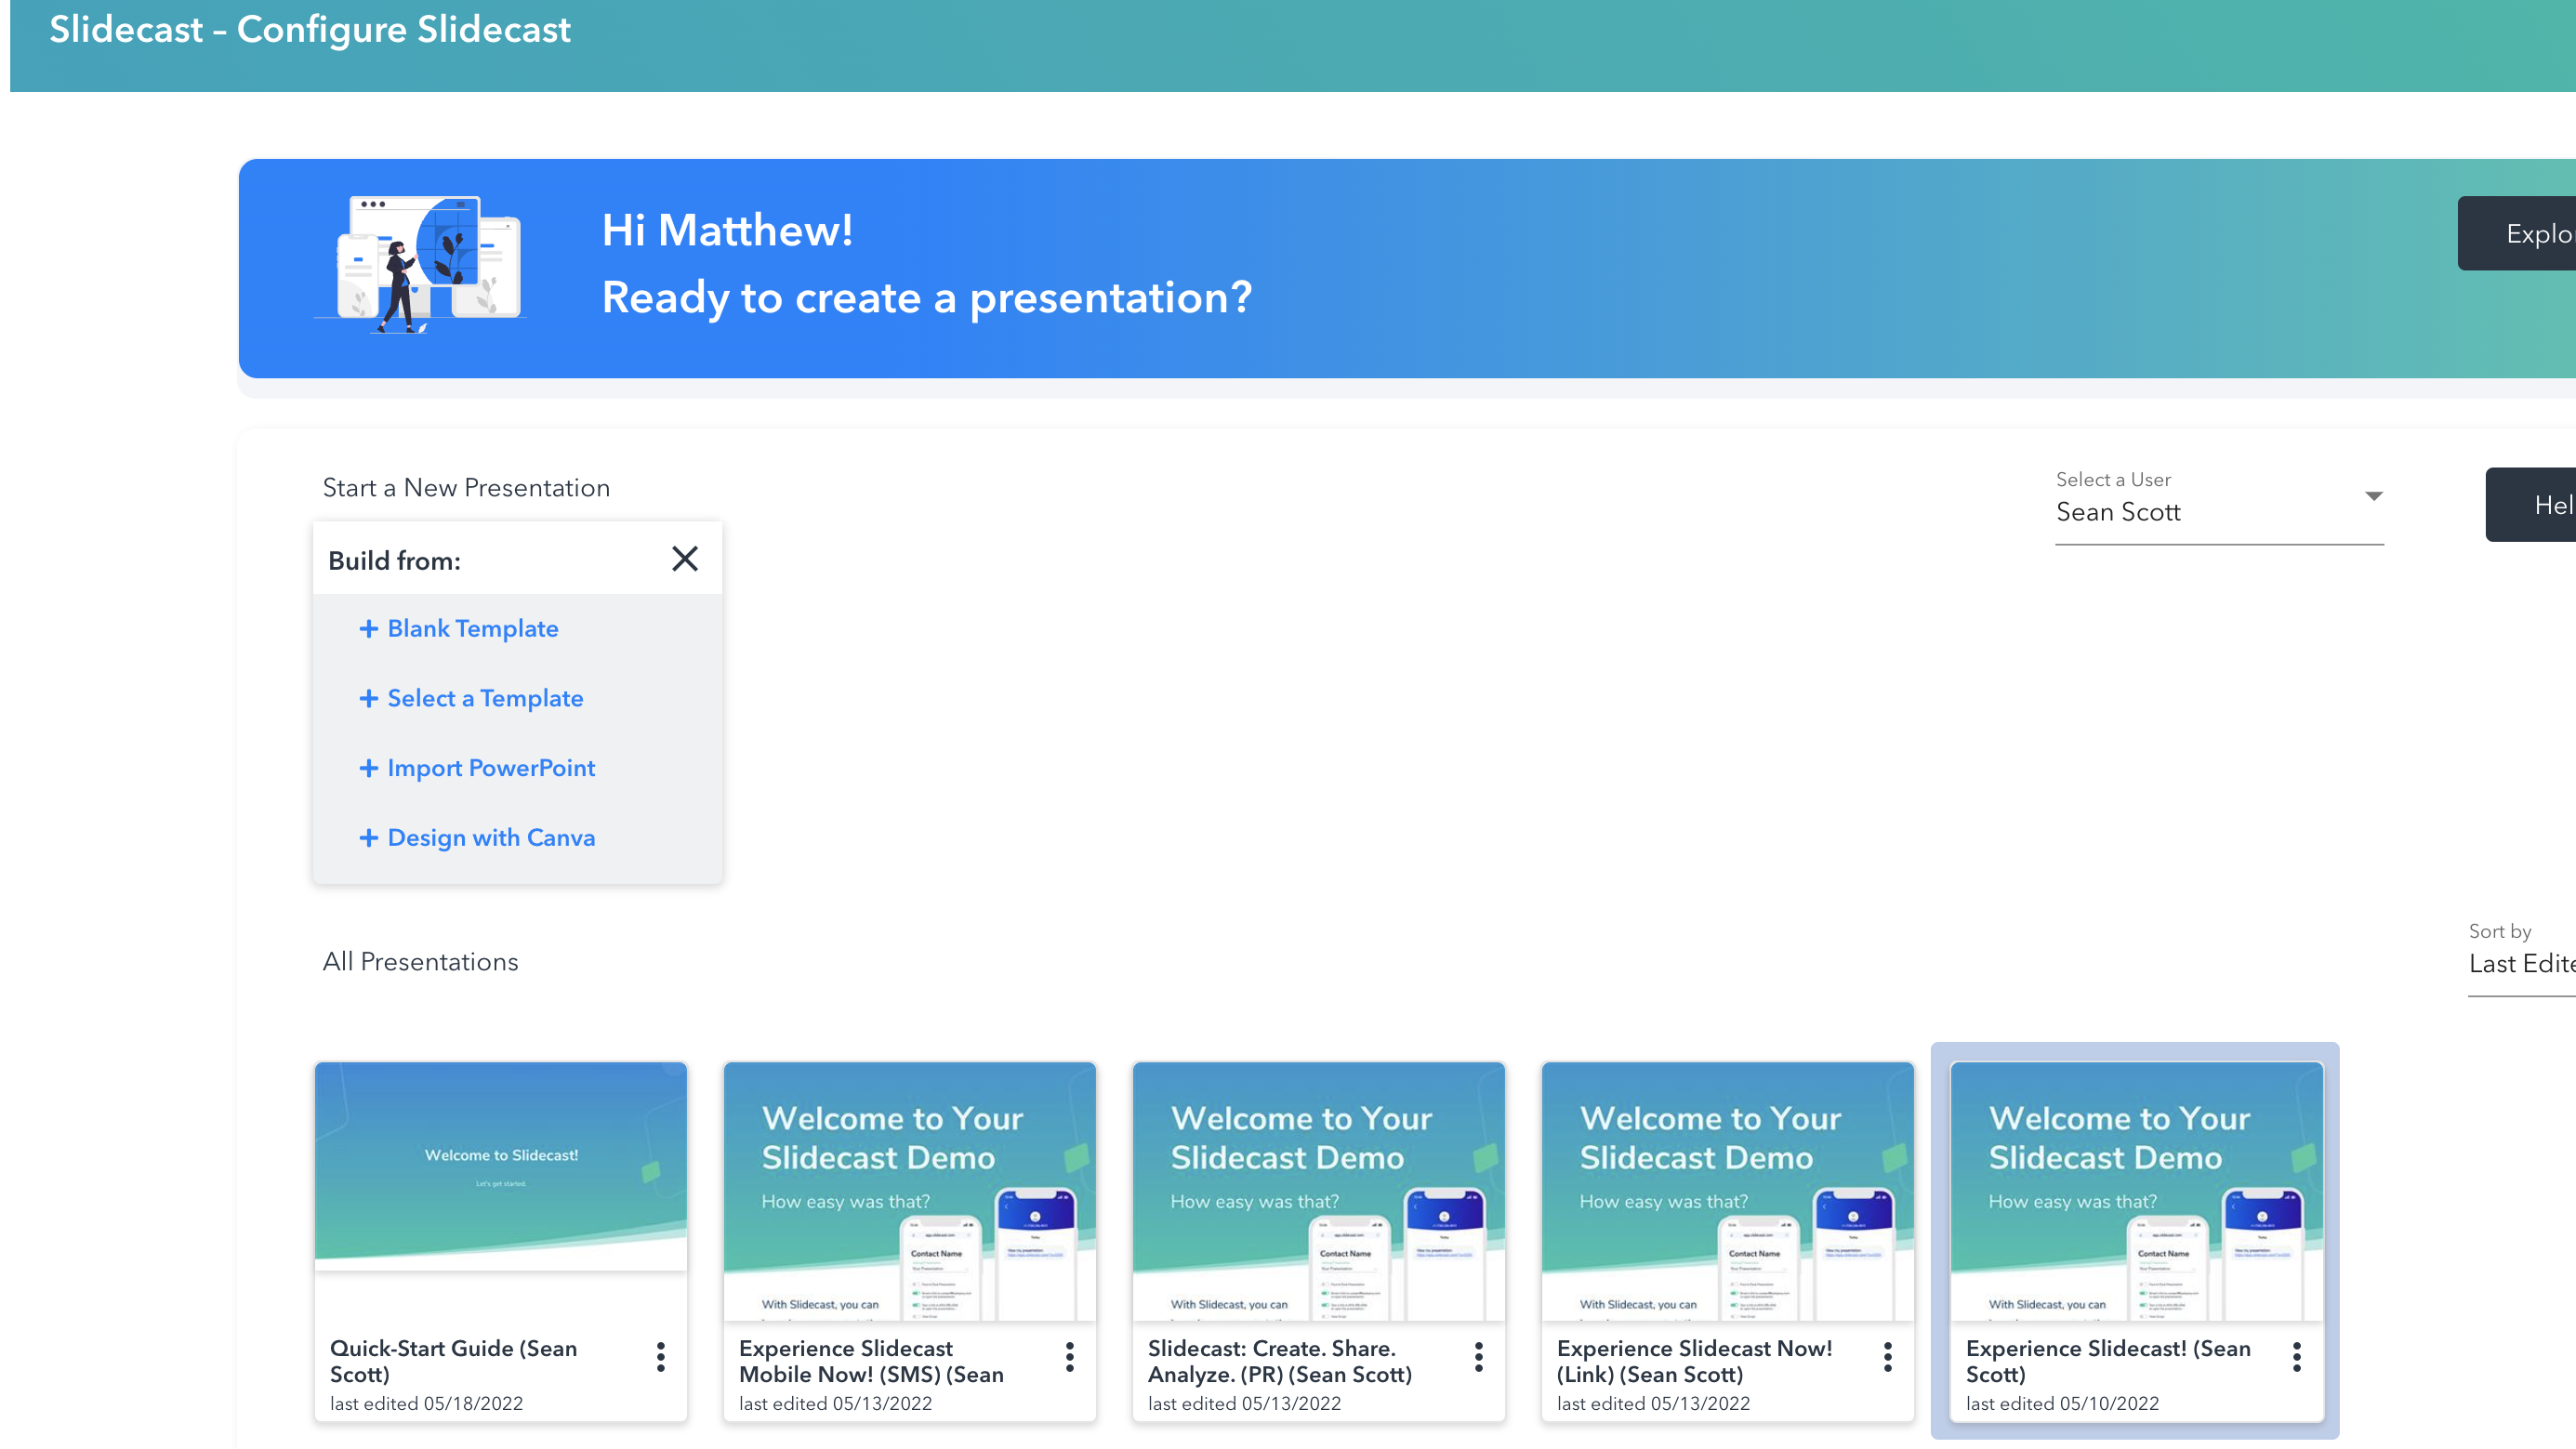Click last edited 05/10/2022 text

2063,1404
